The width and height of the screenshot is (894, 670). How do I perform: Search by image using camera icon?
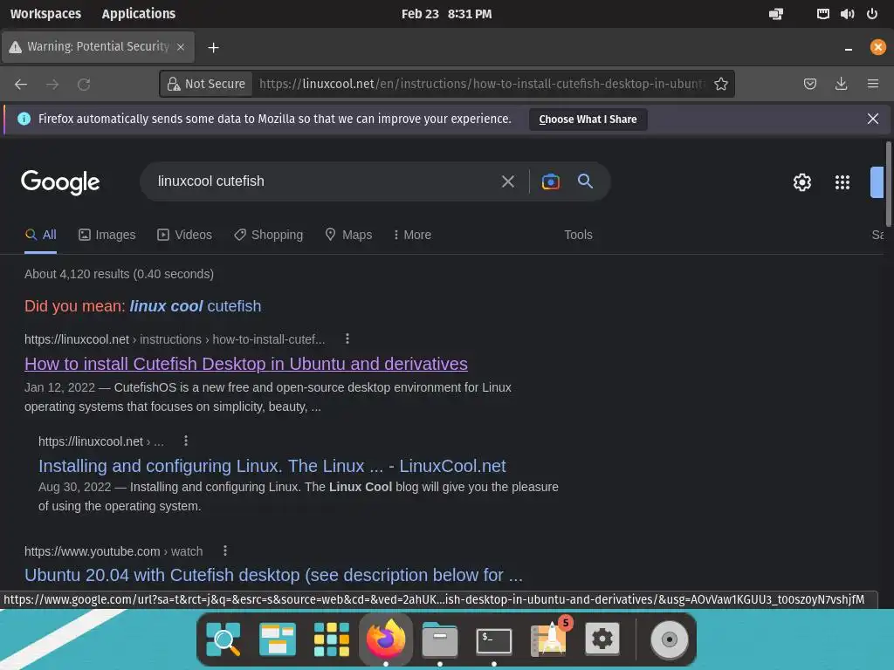(550, 181)
